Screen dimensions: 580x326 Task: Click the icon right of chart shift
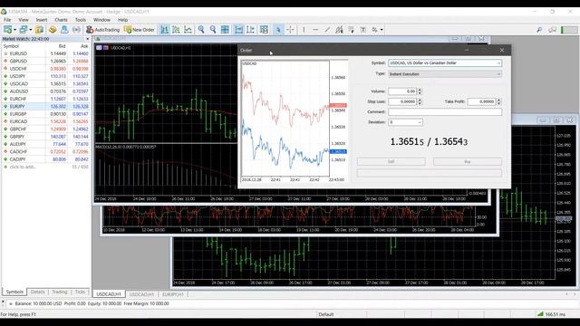[264, 30]
